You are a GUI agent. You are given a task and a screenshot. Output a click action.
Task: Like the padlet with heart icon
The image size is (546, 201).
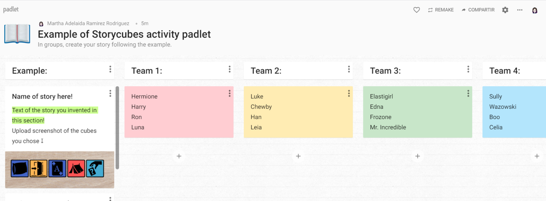[417, 10]
